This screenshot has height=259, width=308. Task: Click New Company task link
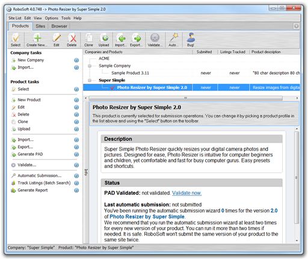[31, 60]
